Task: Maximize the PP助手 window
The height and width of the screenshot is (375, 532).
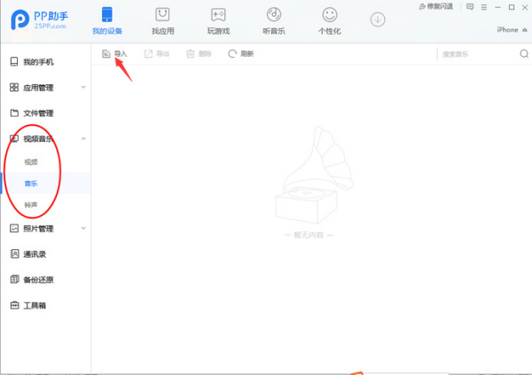Action: pos(512,7)
